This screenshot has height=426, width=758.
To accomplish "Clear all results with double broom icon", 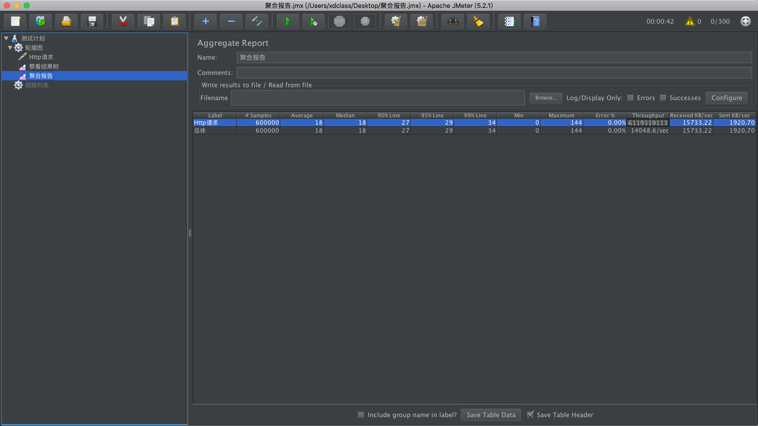I will pyautogui.click(x=421, y=21).
